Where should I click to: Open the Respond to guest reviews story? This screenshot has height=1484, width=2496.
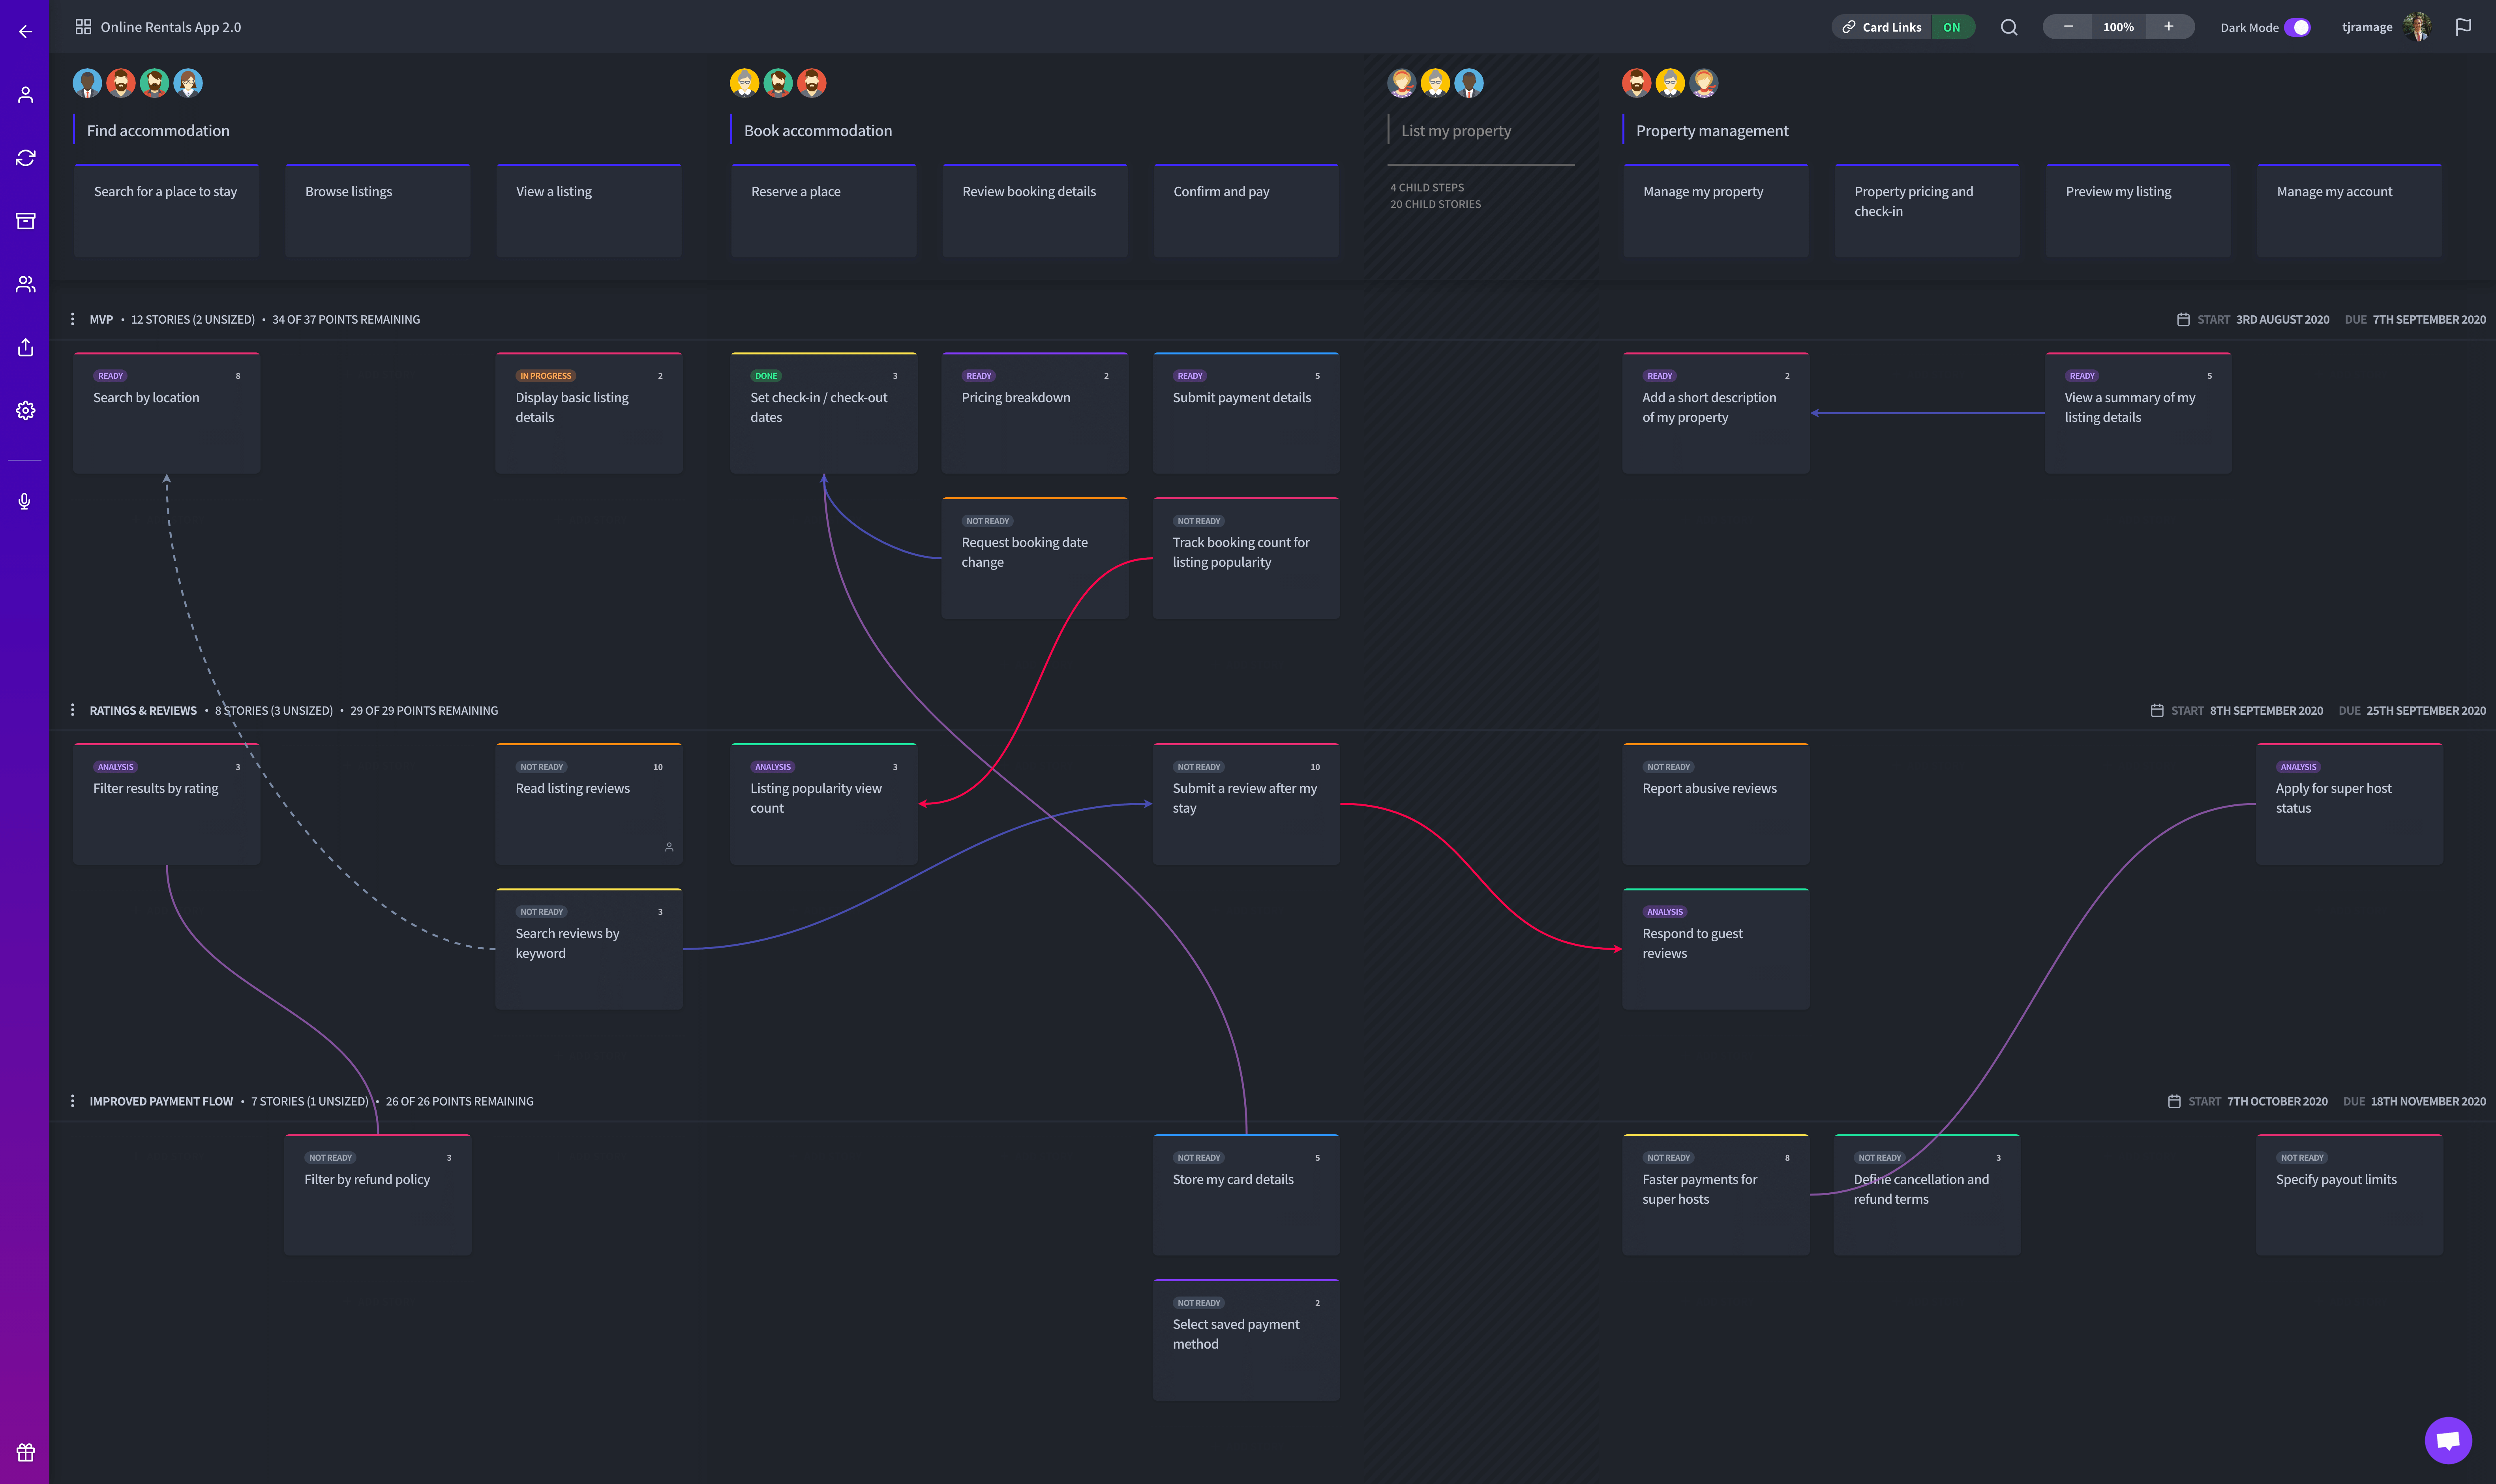pos(1715,948)
